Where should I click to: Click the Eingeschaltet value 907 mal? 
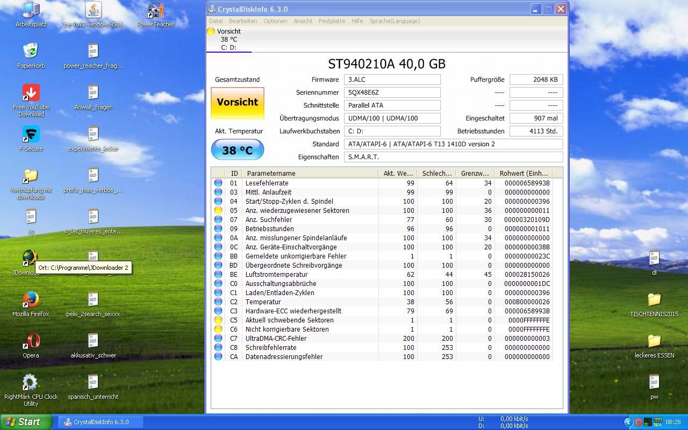coord(536,118)
